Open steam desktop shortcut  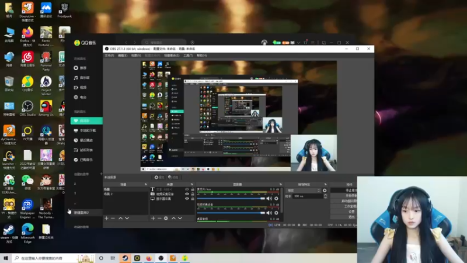tap(9, 233)
